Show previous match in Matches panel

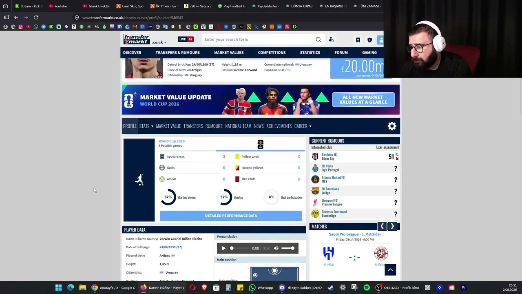[x=382, y=226]
